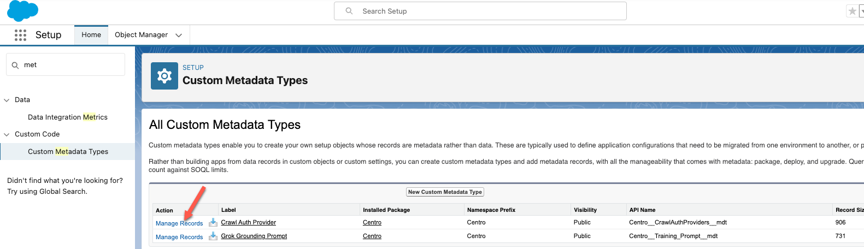Open the App Launcher grid icon
This screenshot has width=864, height=249.
point(20,35)
